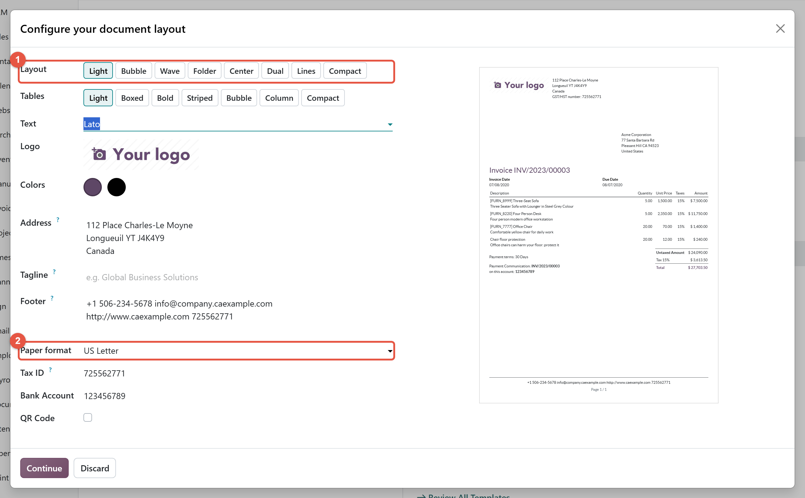Click the Tagline input field
Screen dimensions: 805x498
(x=237, y=277)
